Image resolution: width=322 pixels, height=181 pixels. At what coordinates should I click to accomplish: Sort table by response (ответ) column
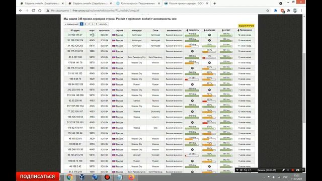(226, 30)
